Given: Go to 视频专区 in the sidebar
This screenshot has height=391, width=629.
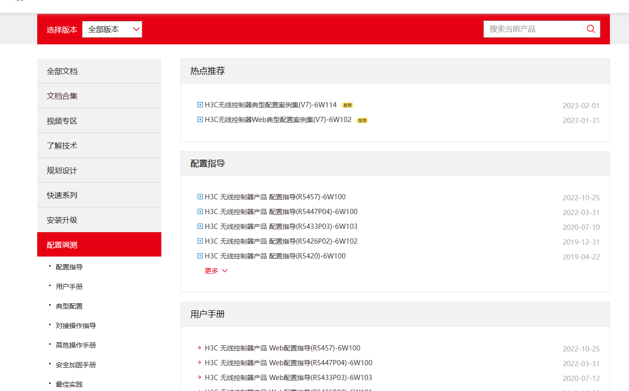Looking at the screenshot, I should [99, 121].
